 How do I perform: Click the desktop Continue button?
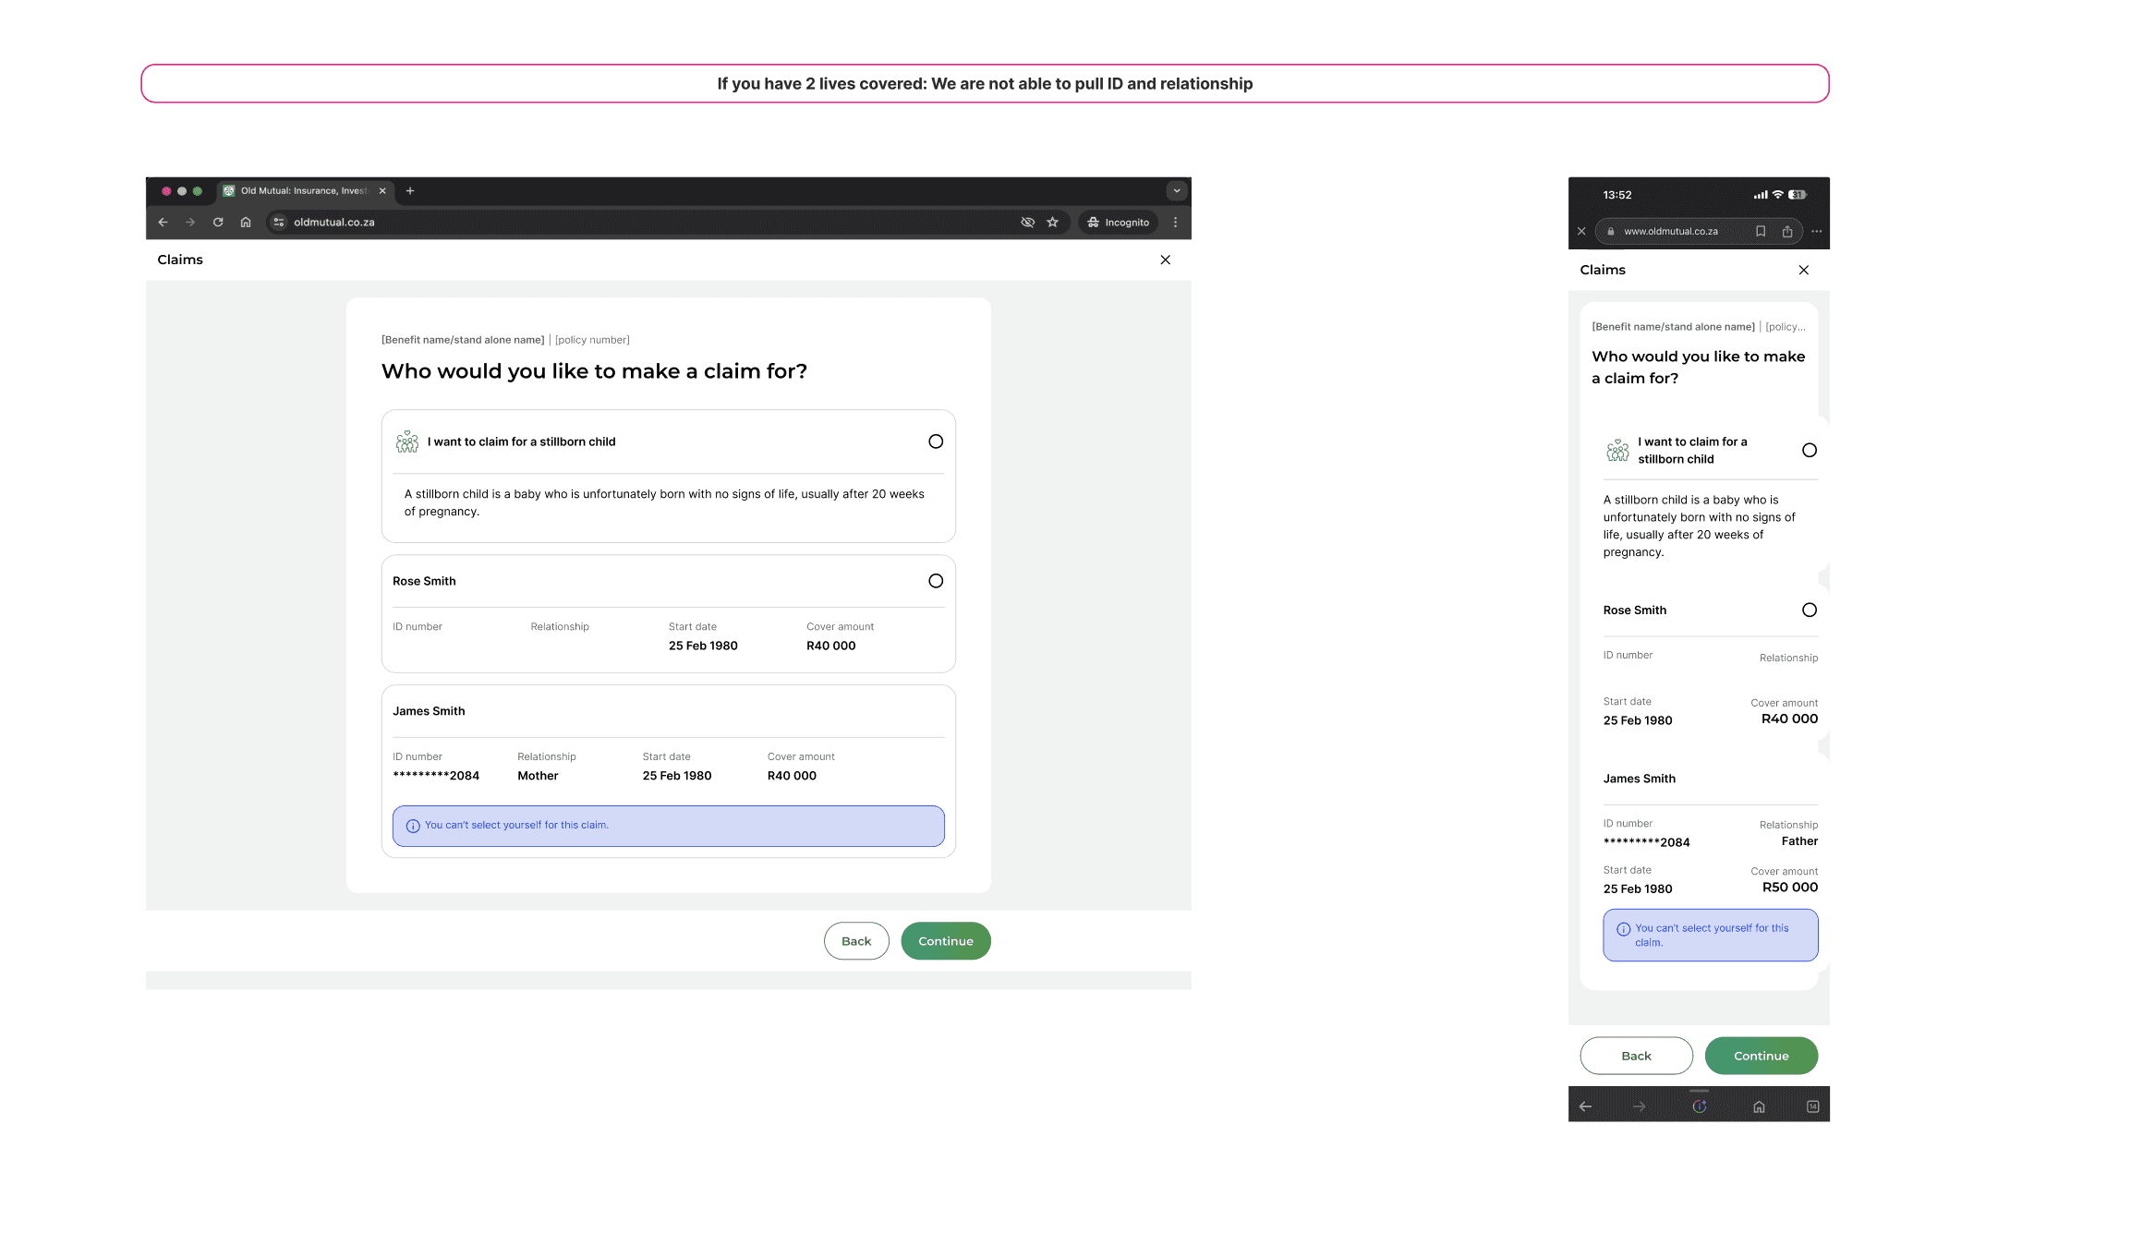[x=945, y=941]
